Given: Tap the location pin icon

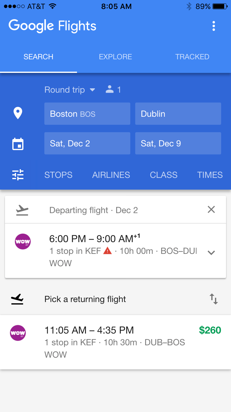Looking at the screenshot, I should pyautogui.click(x=18, y=113).
